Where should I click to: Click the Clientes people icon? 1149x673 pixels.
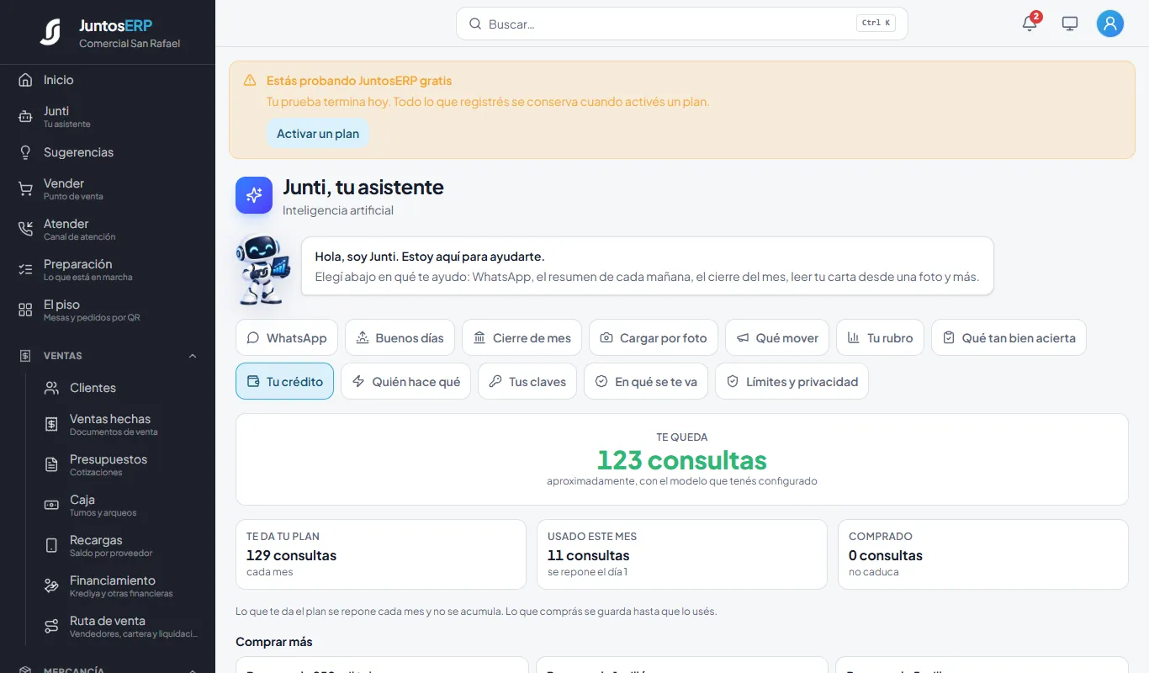[51, 388]
